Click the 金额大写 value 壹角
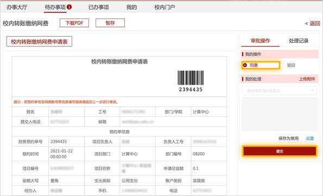 (54, 181)
